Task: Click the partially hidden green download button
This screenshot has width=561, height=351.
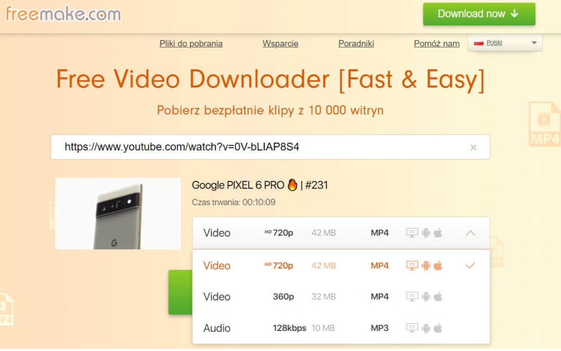Action: pos(180,292)
